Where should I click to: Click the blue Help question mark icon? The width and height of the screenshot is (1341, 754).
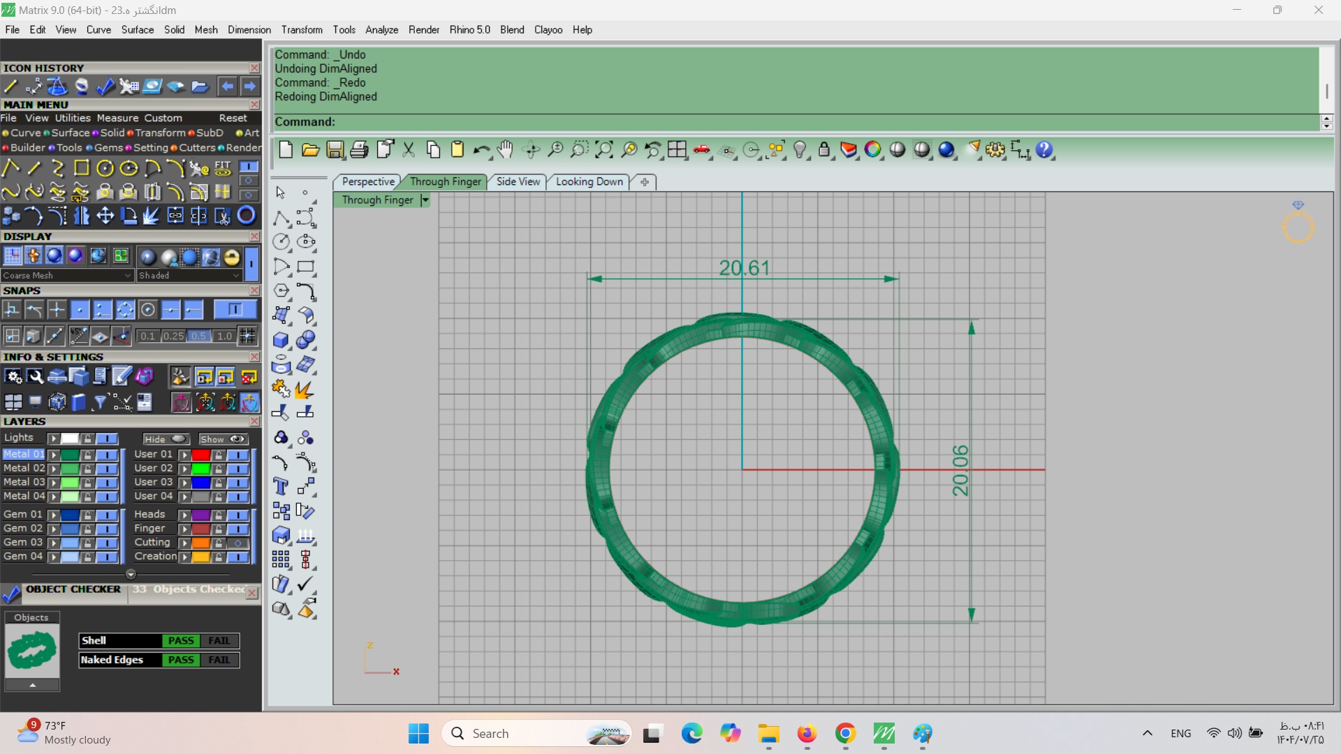[1044, 149]
